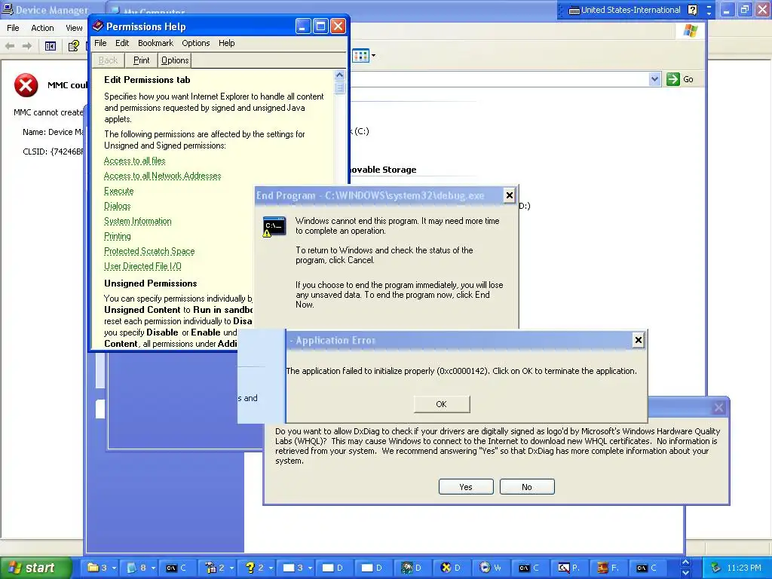Open language bar options arrow
This screenshot has height=579, width=772.
point(709,13)
